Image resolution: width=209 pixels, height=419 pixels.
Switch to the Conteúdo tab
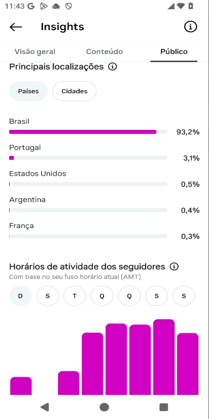click(x=104, y=51)
